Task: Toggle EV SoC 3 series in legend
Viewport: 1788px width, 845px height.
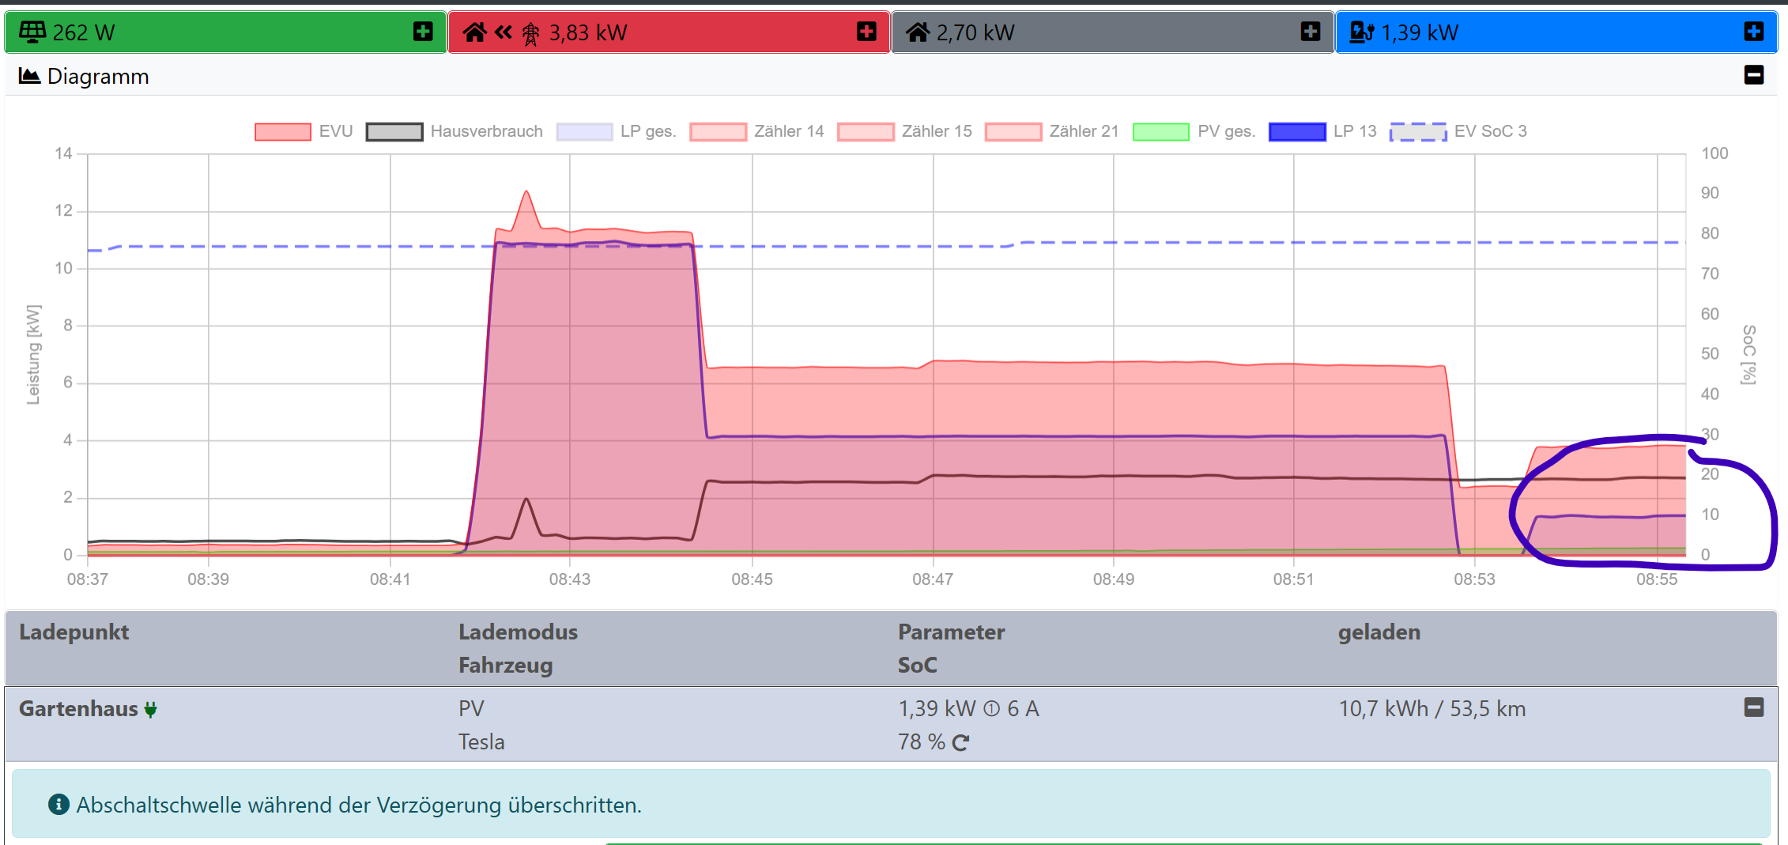Action: 1459,131
